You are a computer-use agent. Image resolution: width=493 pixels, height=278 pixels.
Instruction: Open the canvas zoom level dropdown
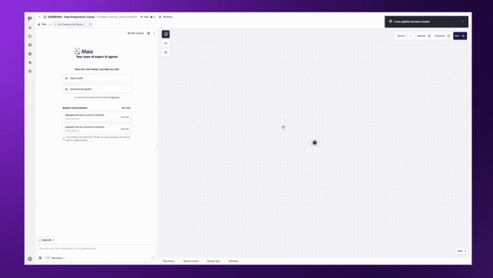tap(461, 251)
